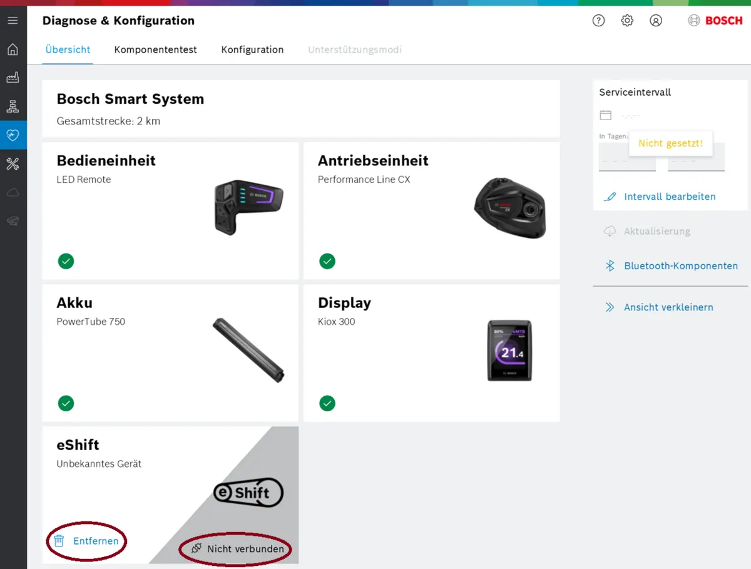Click the eShift logo image
751x569 pixels.
pyautogui.click(x=248, y=493)
